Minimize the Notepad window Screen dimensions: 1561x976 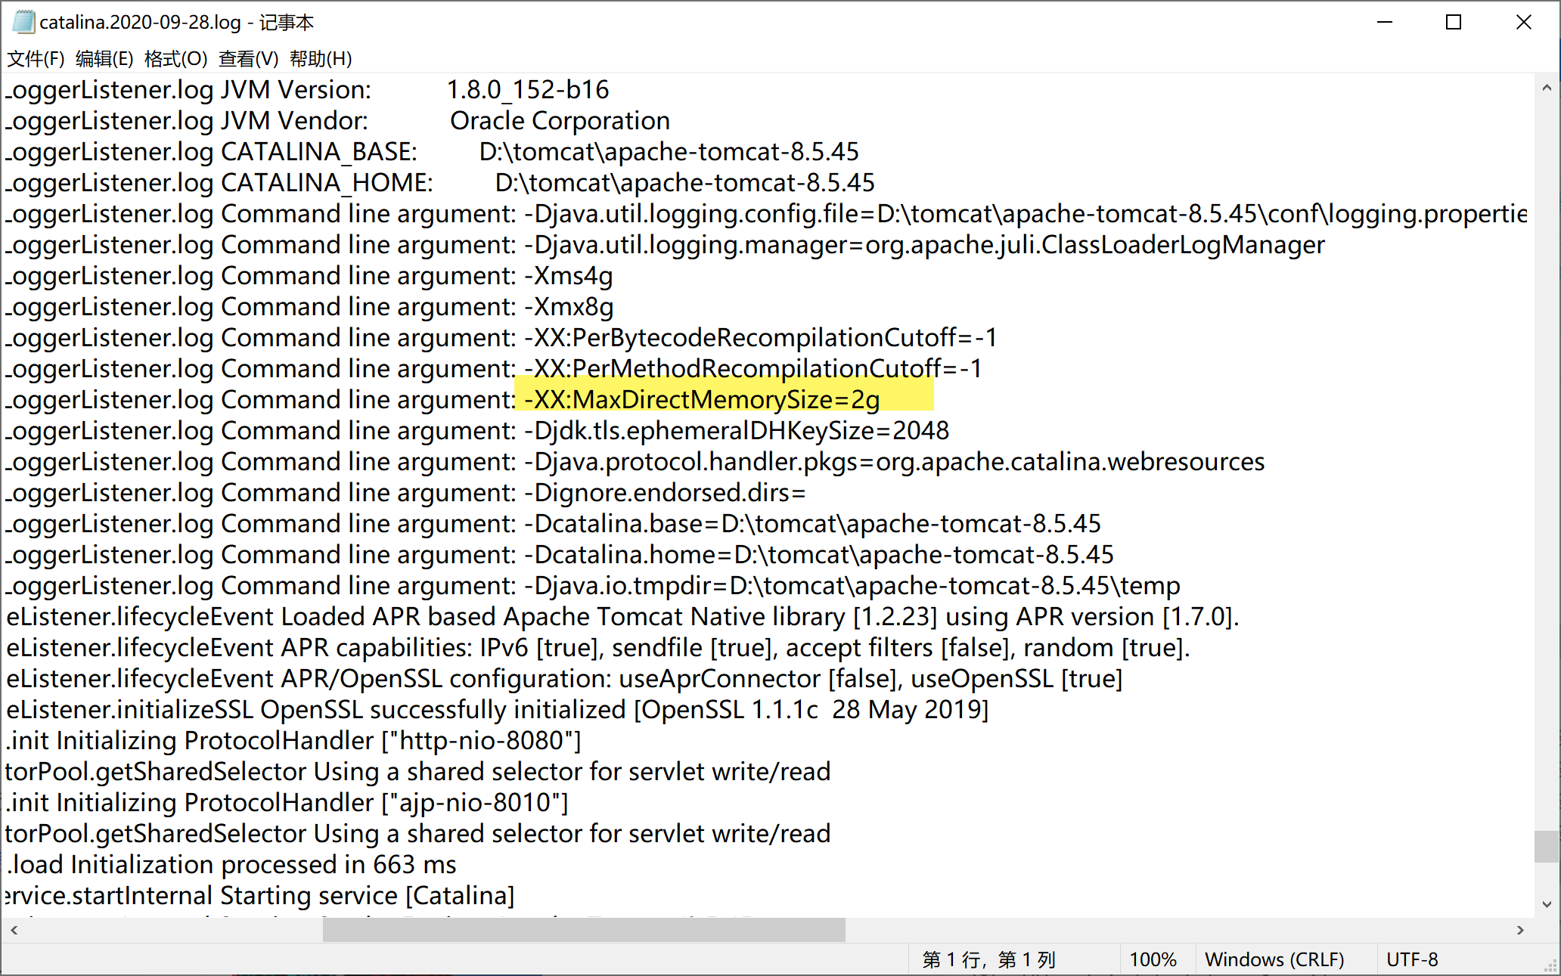(x=1385, y=22)
